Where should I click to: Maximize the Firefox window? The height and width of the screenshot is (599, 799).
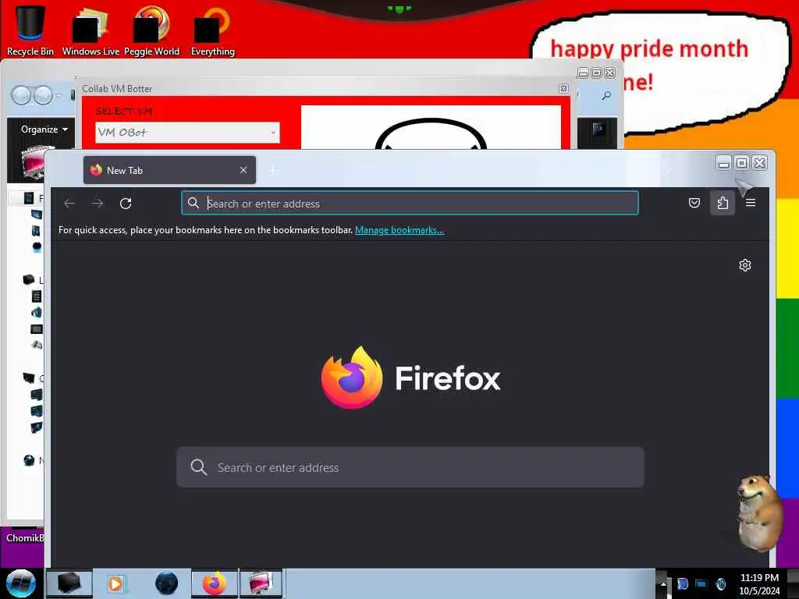tap(742, 163)
